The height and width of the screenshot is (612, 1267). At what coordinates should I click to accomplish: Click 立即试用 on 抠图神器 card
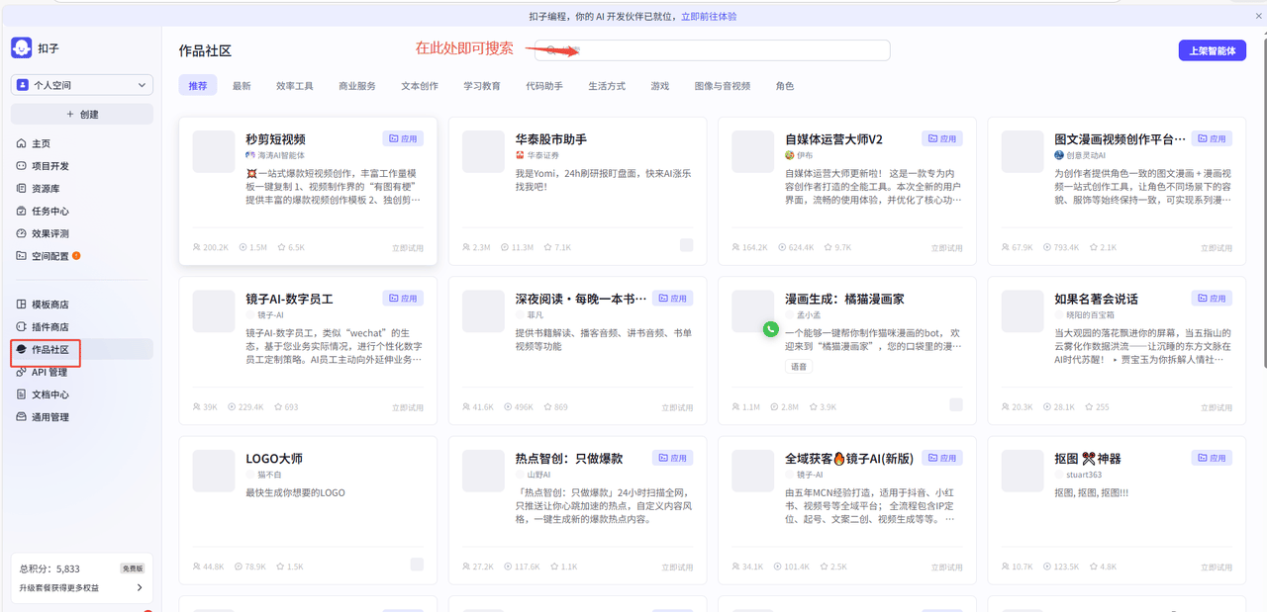point(1216,568)
